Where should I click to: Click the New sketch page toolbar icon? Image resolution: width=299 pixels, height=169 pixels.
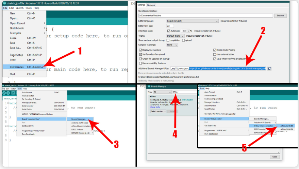pyautogui.click(x=13, y=93)
